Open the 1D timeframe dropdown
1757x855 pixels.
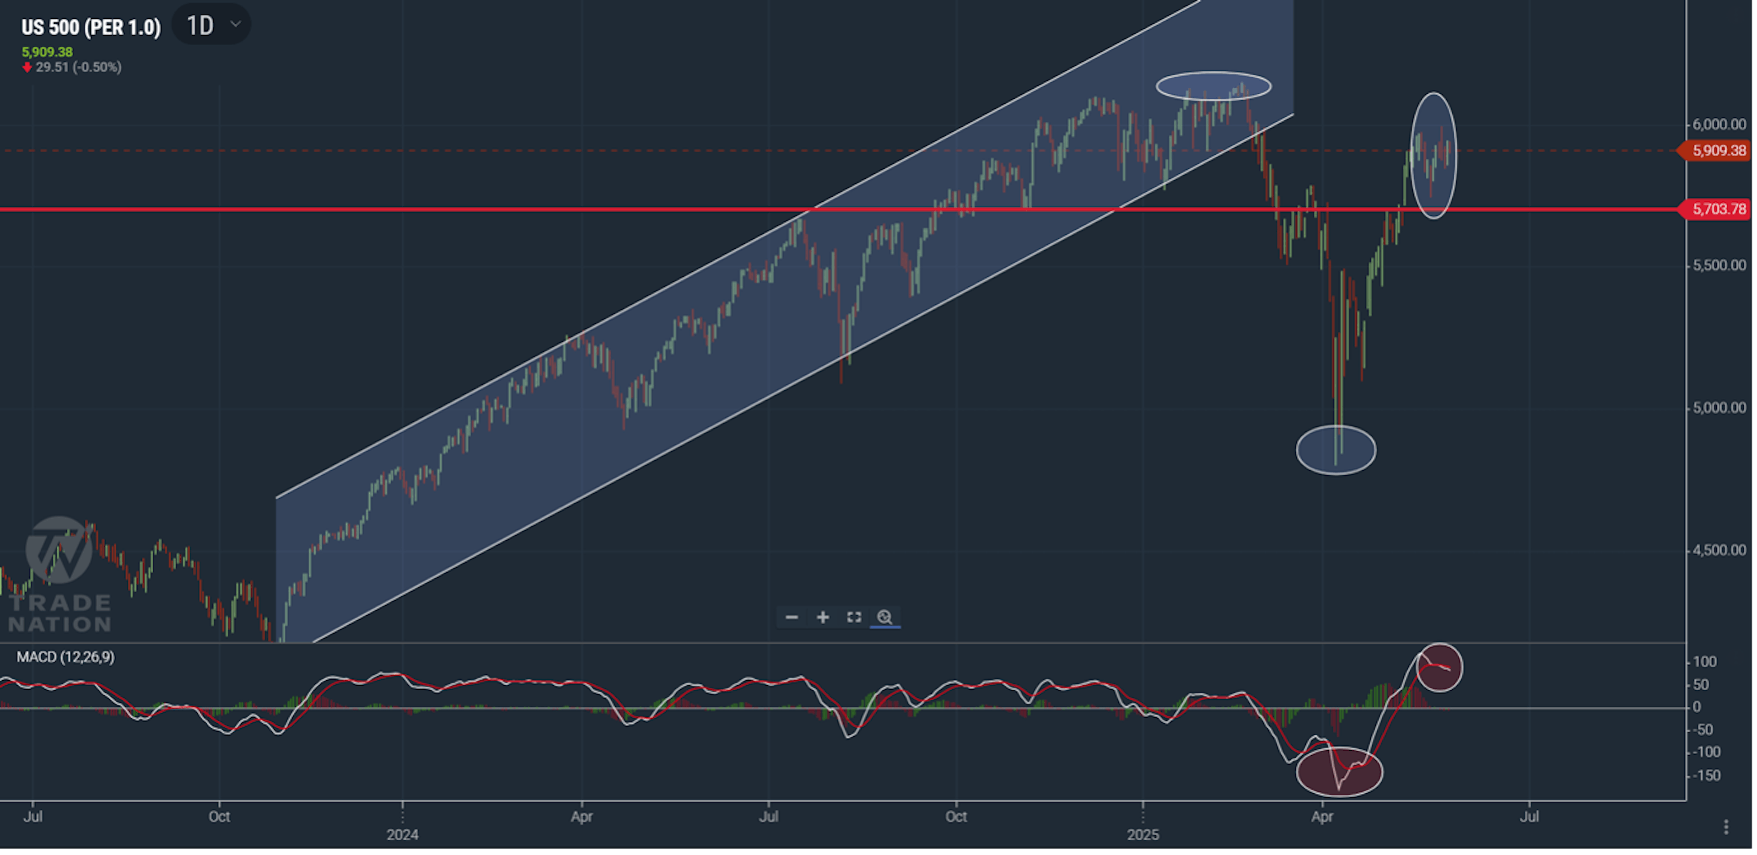coord(211,25)
